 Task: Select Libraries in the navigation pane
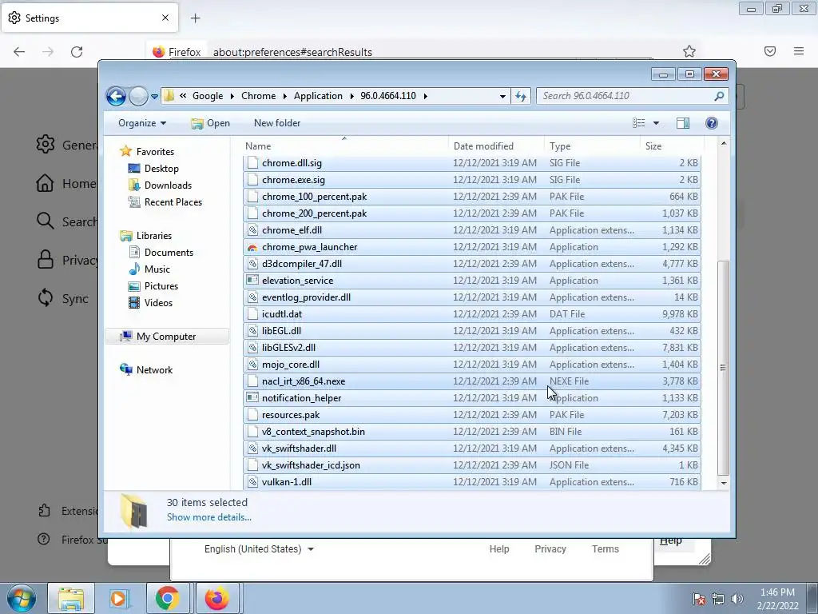click(154, 236)
